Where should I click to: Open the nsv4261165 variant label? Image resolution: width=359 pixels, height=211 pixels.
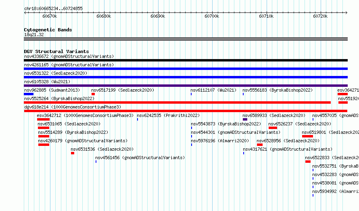(69, 65)
